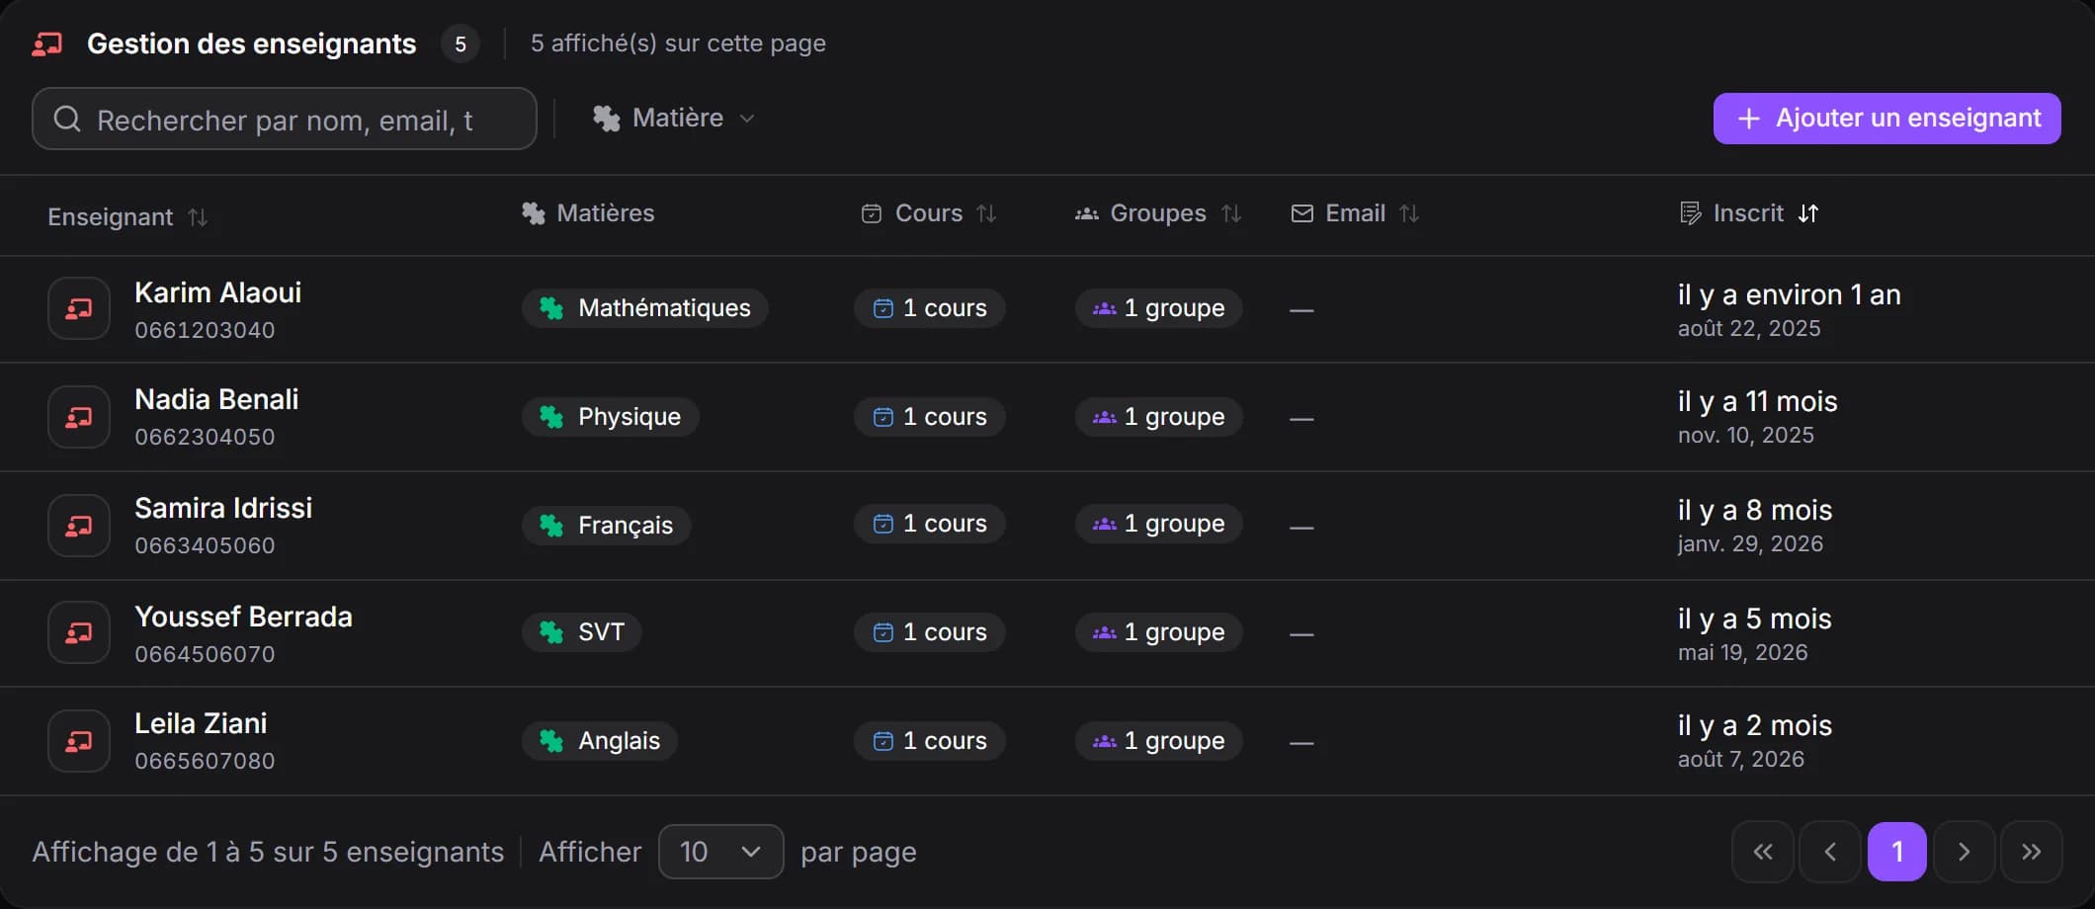Go to previous page button
Image resolution: width=2095 pixels, height=909 pixels.
(x=1830, y=852)
